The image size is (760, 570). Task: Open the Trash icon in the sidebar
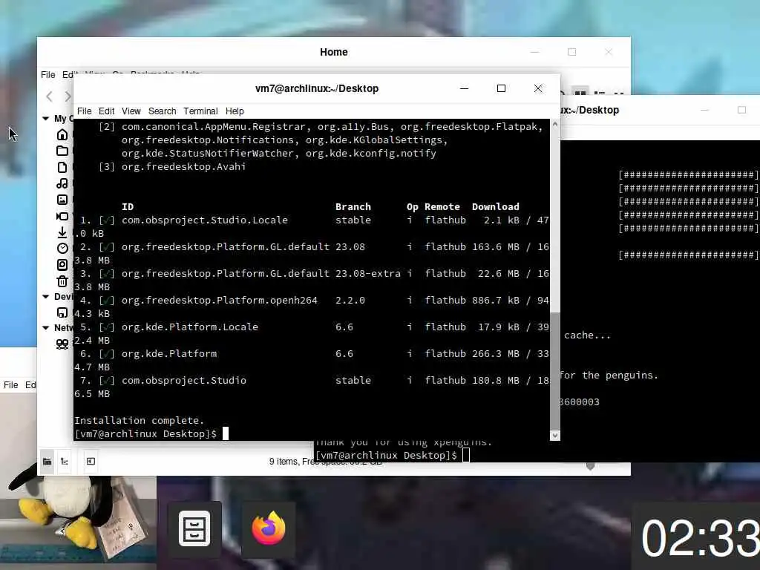point(62,281)
